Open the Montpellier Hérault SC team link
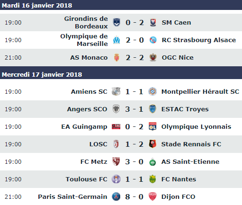 coord(200,92)
